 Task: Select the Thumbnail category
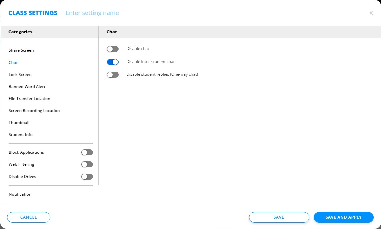pos(19,123)
